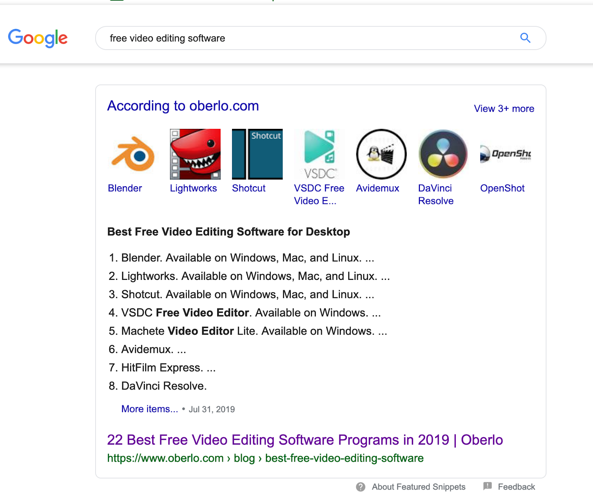Open the DaVinci Resolve text link

[x=436, y=194]
